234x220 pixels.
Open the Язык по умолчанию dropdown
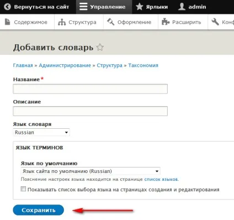91,171
